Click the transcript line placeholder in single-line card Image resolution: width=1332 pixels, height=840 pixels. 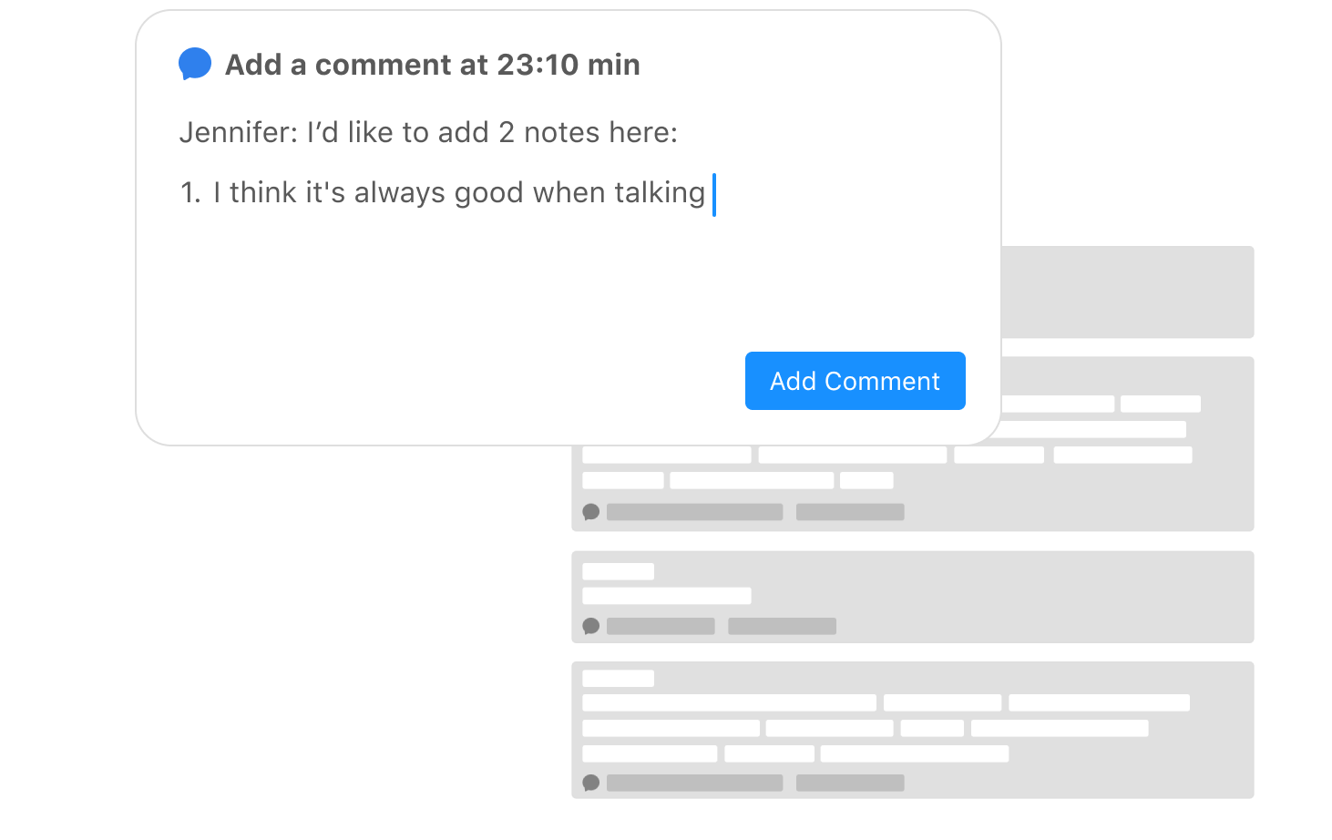[667, 596]
